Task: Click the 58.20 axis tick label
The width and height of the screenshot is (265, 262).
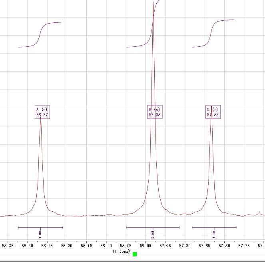Action: [x=67, y=246]
